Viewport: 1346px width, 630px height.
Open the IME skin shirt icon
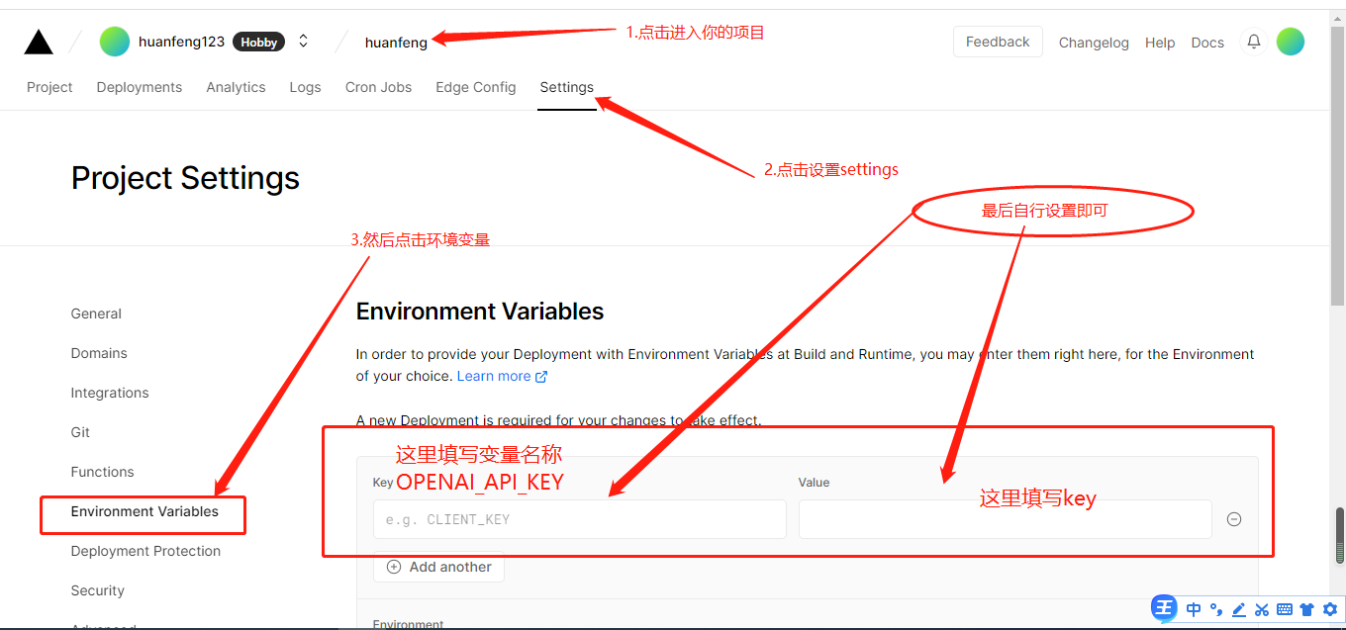pos(1306,609)
